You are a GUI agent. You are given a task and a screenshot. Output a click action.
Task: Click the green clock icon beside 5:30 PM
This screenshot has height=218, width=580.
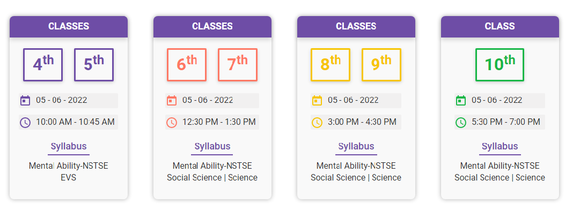[x=460, y=122]
